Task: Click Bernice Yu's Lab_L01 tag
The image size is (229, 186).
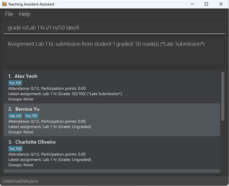Action: point(15,116)
